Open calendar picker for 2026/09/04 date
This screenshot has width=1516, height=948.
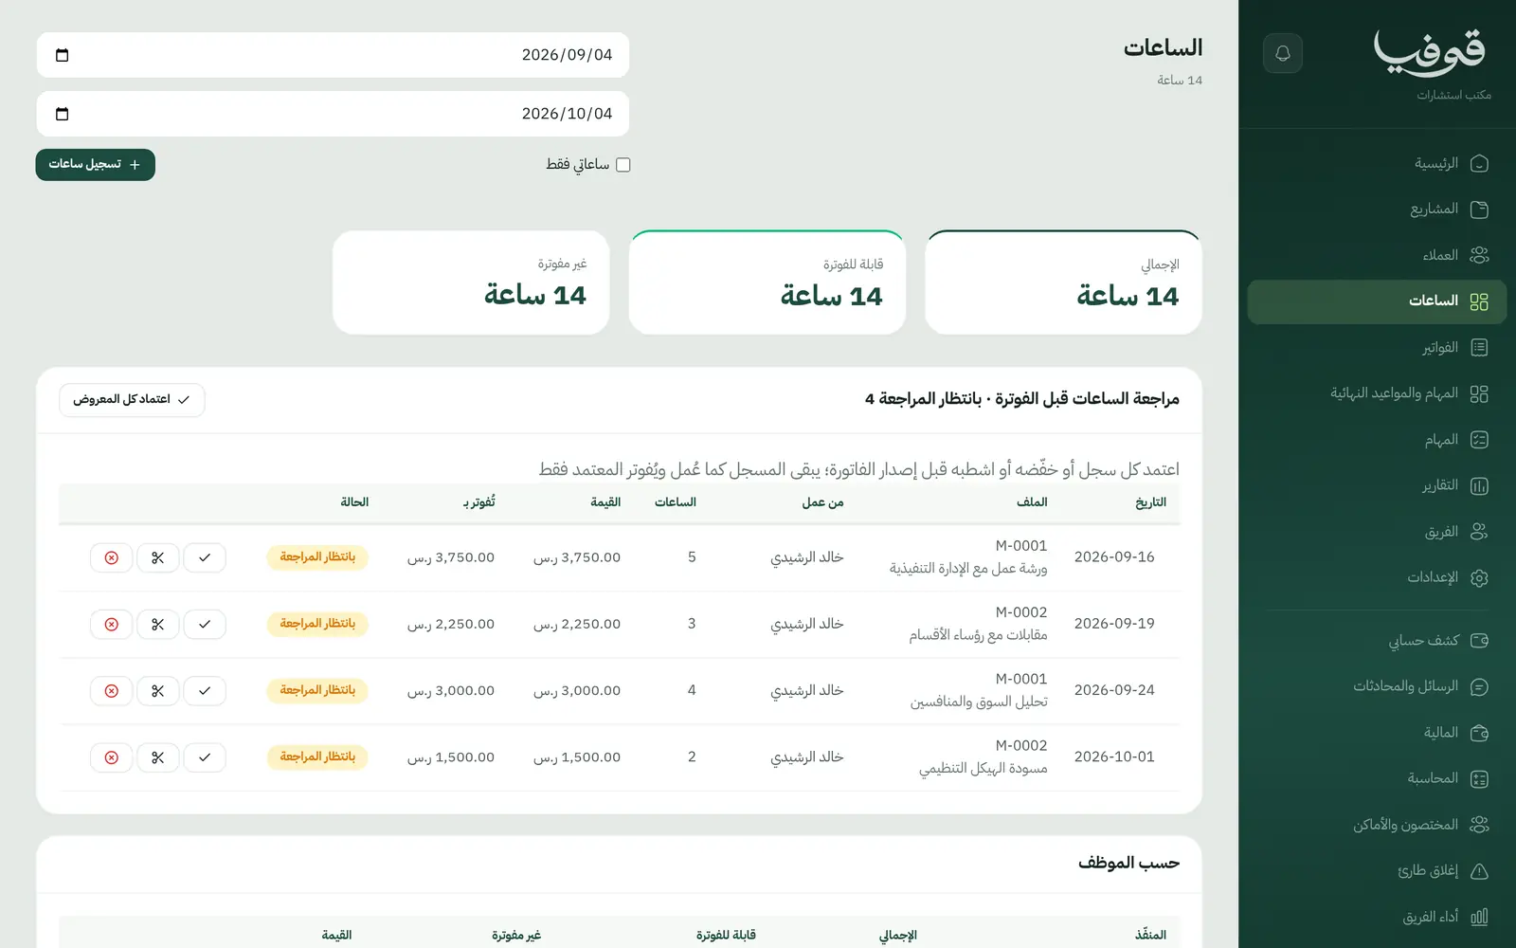pos(63,55)
